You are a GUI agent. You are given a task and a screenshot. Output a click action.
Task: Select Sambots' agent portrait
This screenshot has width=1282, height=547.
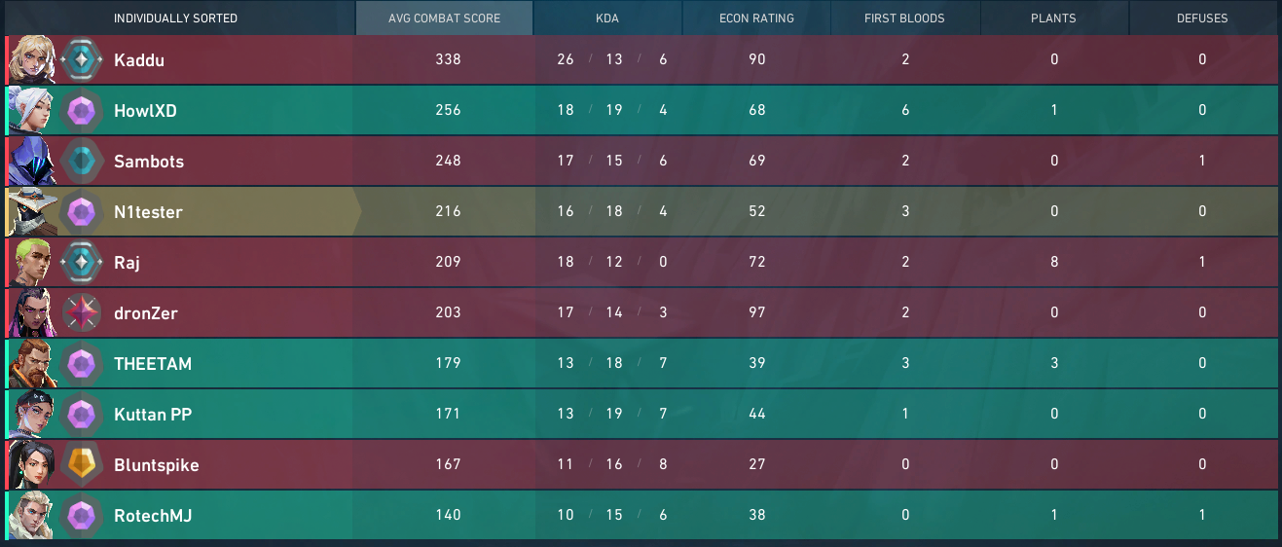[x=32, y=161]
